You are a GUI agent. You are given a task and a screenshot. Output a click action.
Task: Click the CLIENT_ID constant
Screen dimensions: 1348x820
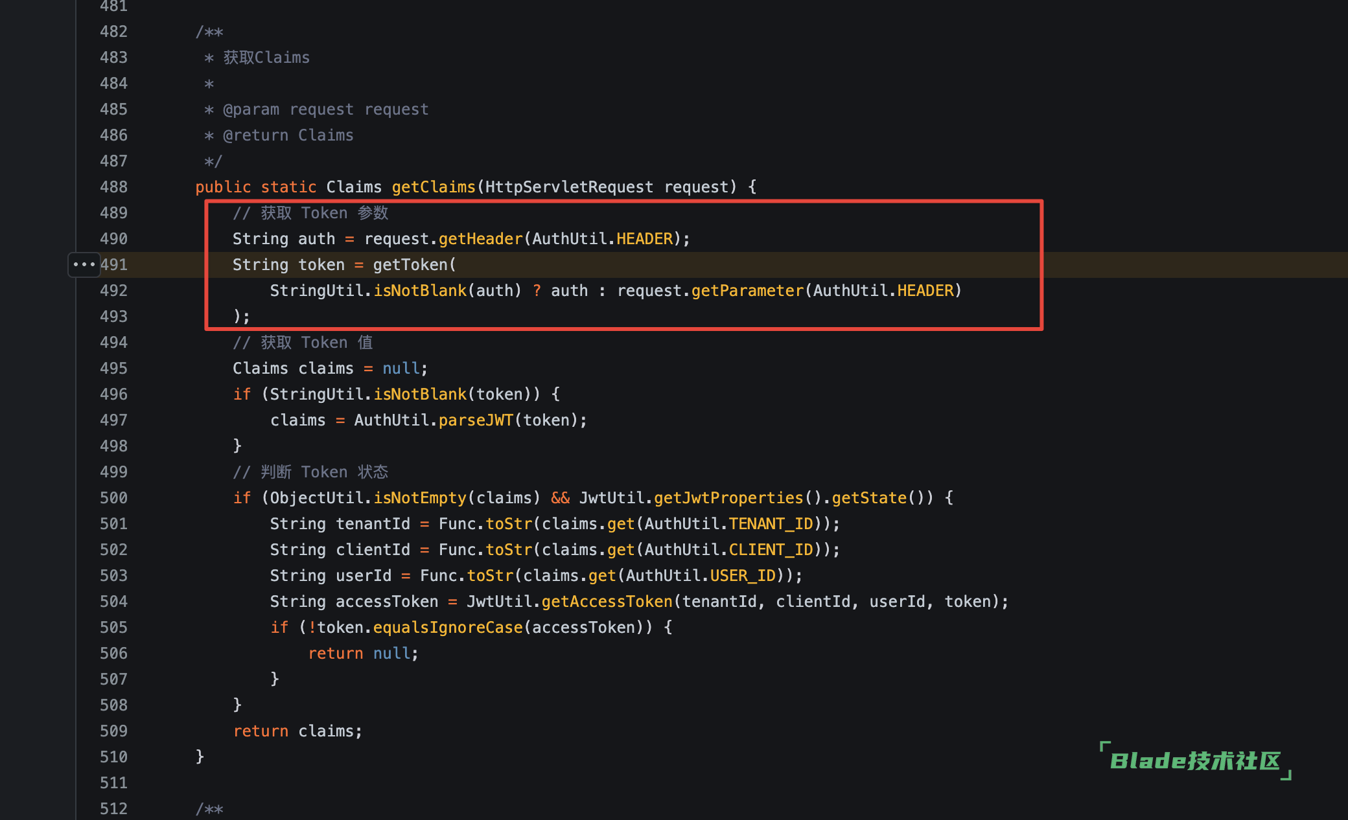click(771, 550)
